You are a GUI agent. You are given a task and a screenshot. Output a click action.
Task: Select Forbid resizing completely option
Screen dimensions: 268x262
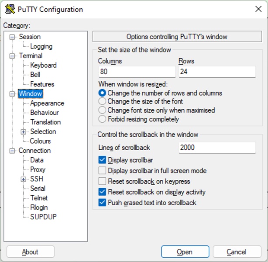pos(102,119)
